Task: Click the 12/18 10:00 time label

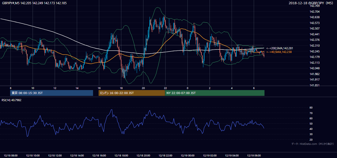Action: pyautogui.click(x=33, y=156)
